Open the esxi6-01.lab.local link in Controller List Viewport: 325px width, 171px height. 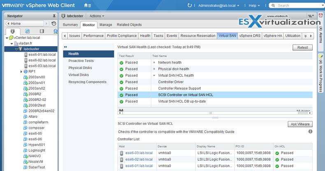[x=139, y=166]
